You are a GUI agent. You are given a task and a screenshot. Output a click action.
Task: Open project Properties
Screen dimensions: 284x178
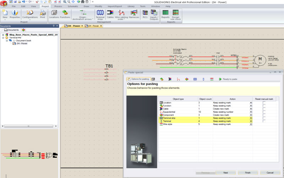tap(15, 14)
